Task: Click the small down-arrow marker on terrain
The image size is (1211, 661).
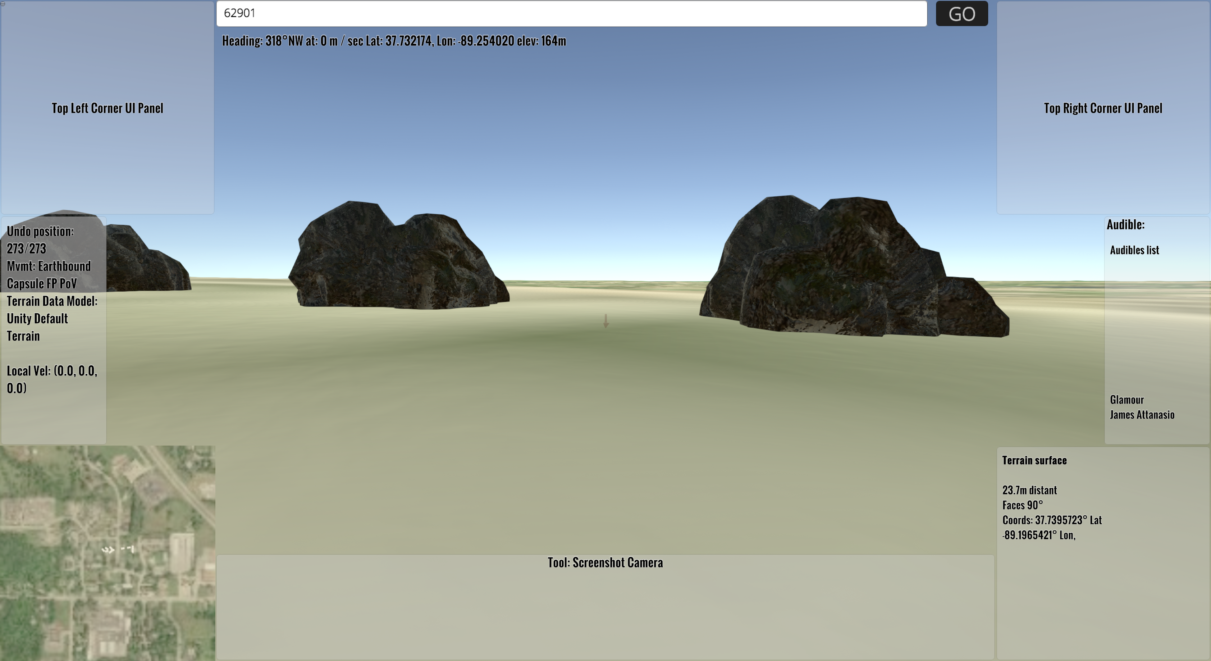Action: tap(606, 321)
